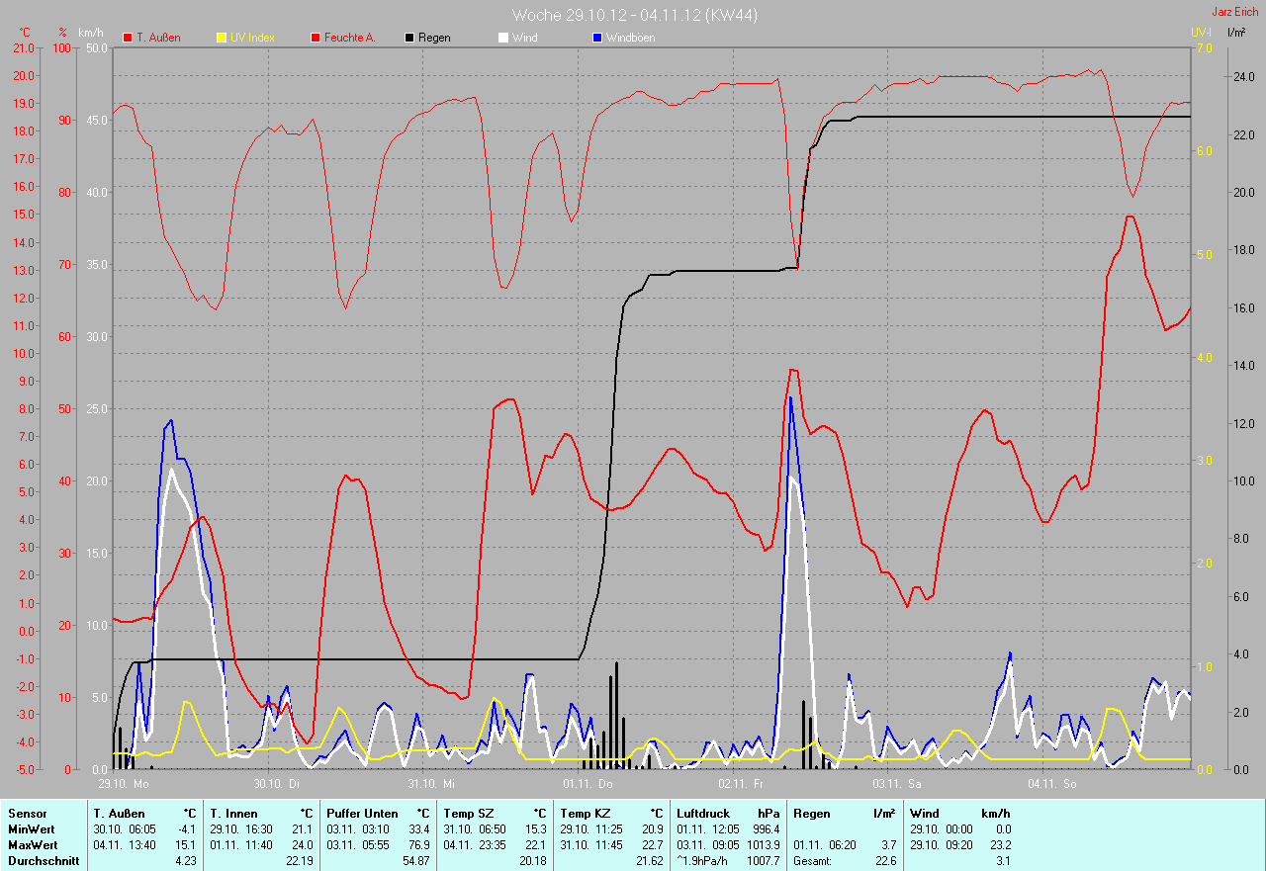Click the T. Außen average value 4.23
Image resolution: width=1266 pixels, height=871 pixels.
coord(186,861)
